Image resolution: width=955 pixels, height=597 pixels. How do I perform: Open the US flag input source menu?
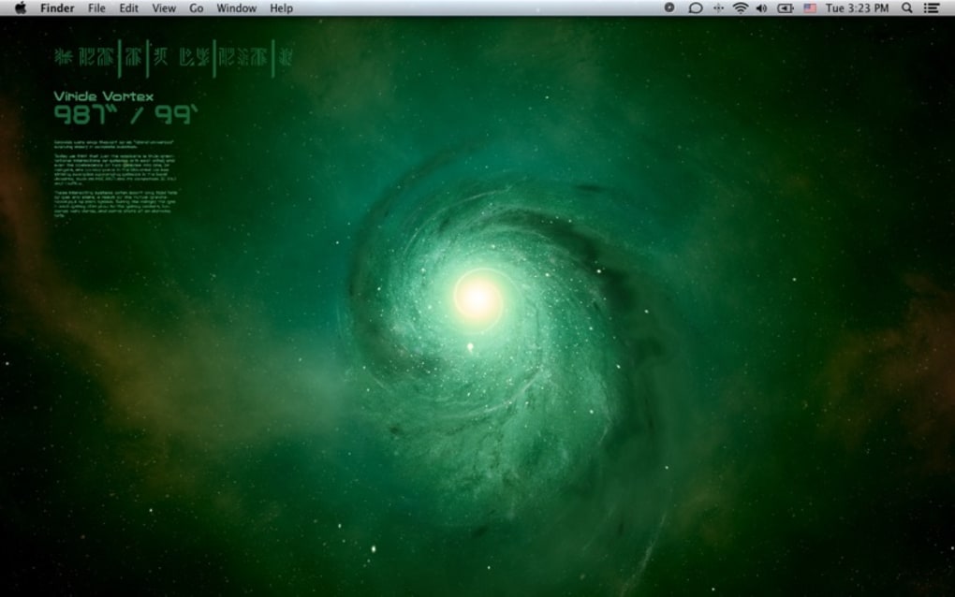pos(810,7)
